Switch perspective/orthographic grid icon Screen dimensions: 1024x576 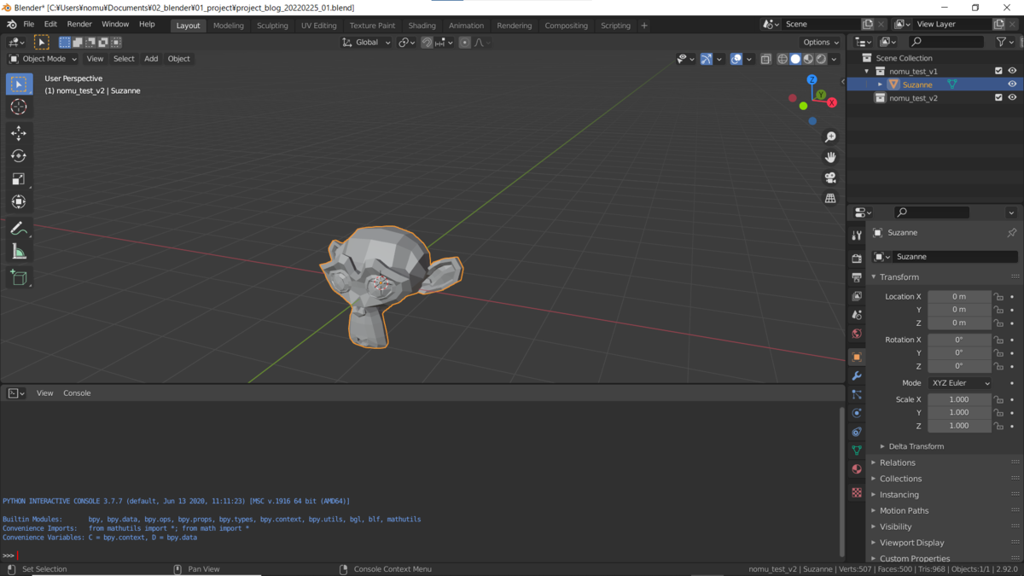coord(830,199)
